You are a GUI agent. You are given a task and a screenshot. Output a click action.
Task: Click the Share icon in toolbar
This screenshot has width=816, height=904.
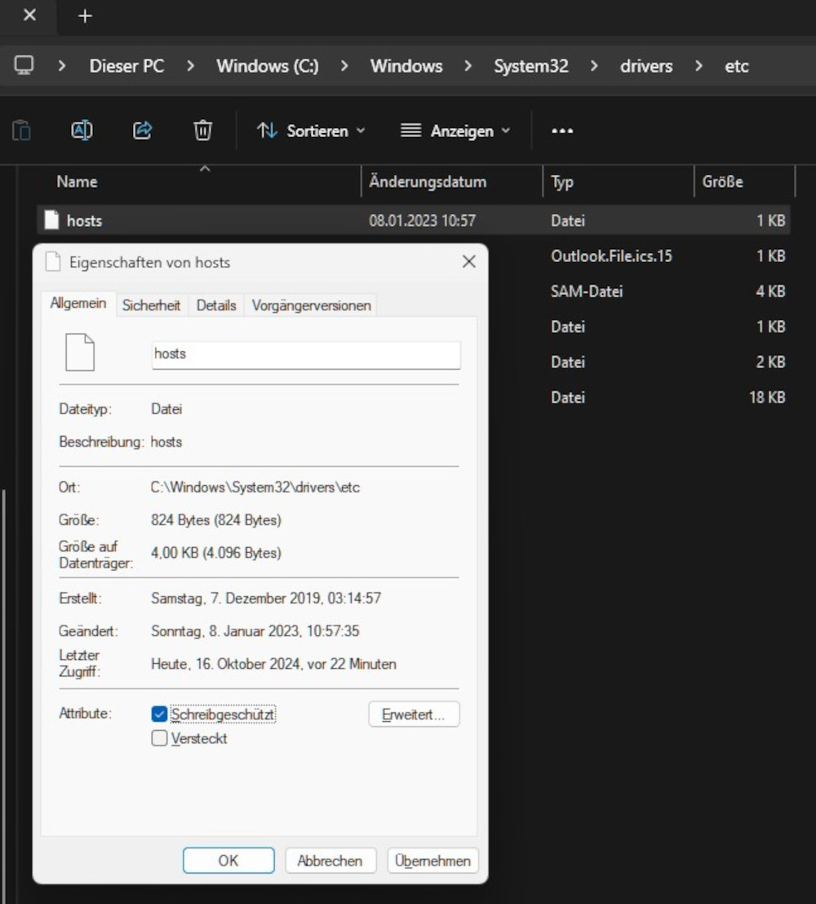click(143, 131)
